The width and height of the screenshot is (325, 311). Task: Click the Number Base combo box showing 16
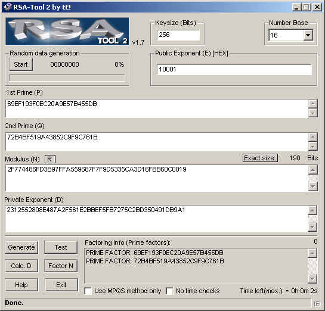click(x=290, y=35)
